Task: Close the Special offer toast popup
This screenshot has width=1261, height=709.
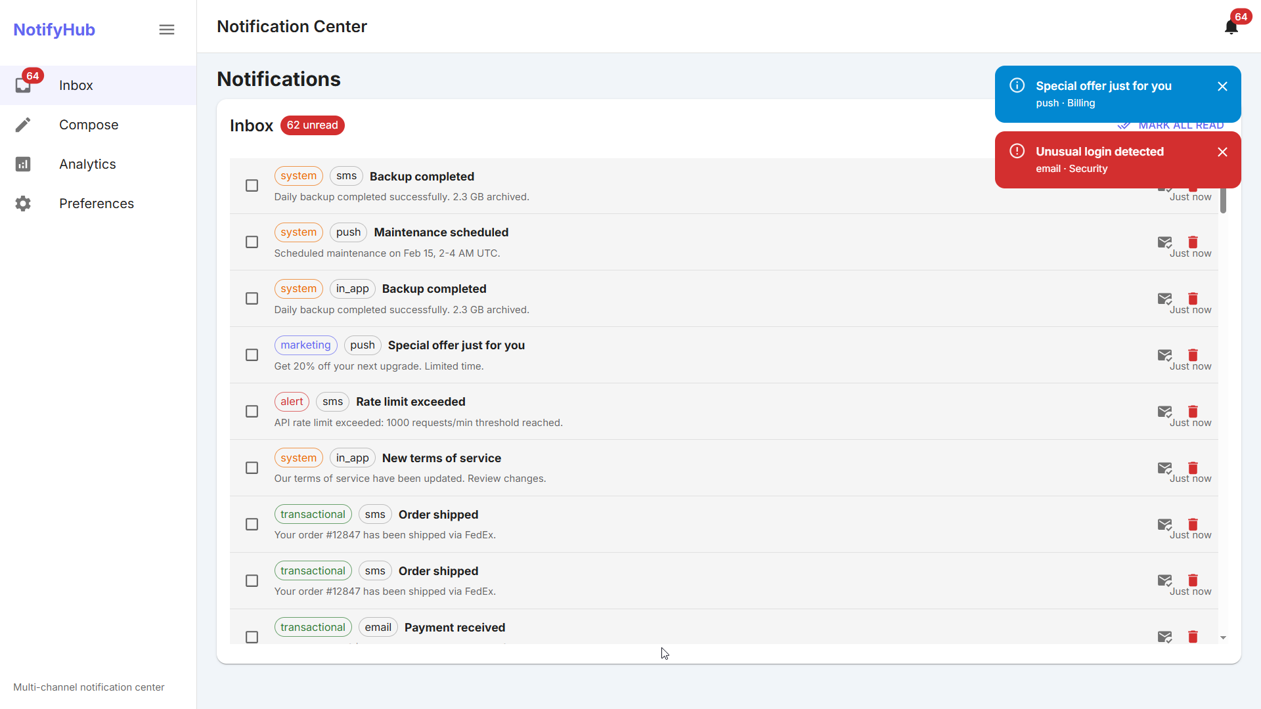Action: (x=1222, y=87)
